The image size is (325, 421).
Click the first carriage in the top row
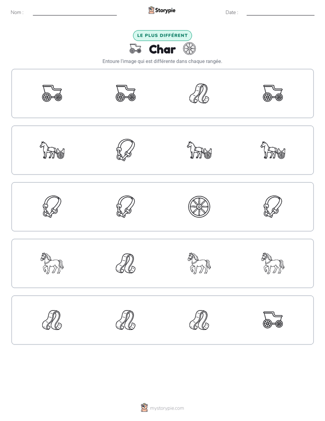(52, 93)
